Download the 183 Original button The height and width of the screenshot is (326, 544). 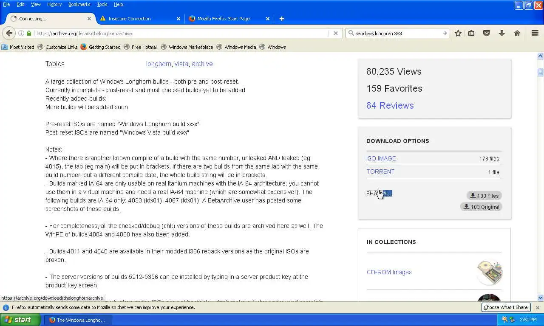click(x=481, y=207)
